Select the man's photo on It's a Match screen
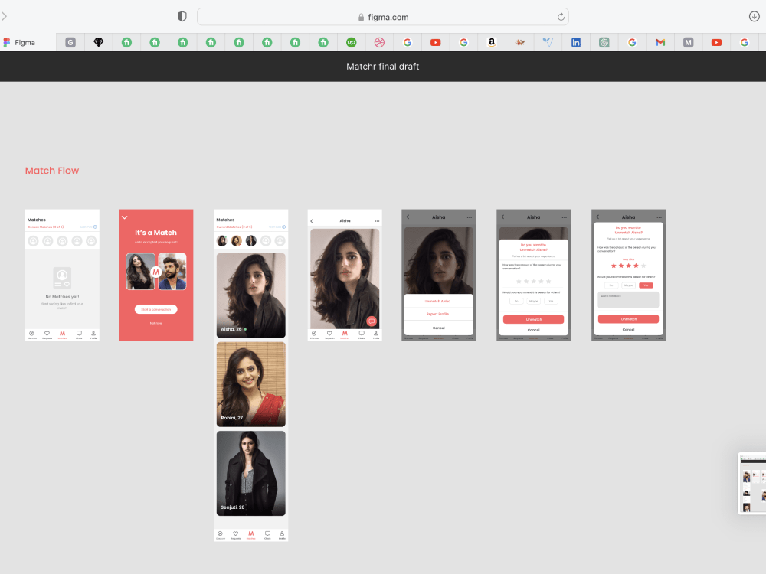766x574 pixels. 172,272
